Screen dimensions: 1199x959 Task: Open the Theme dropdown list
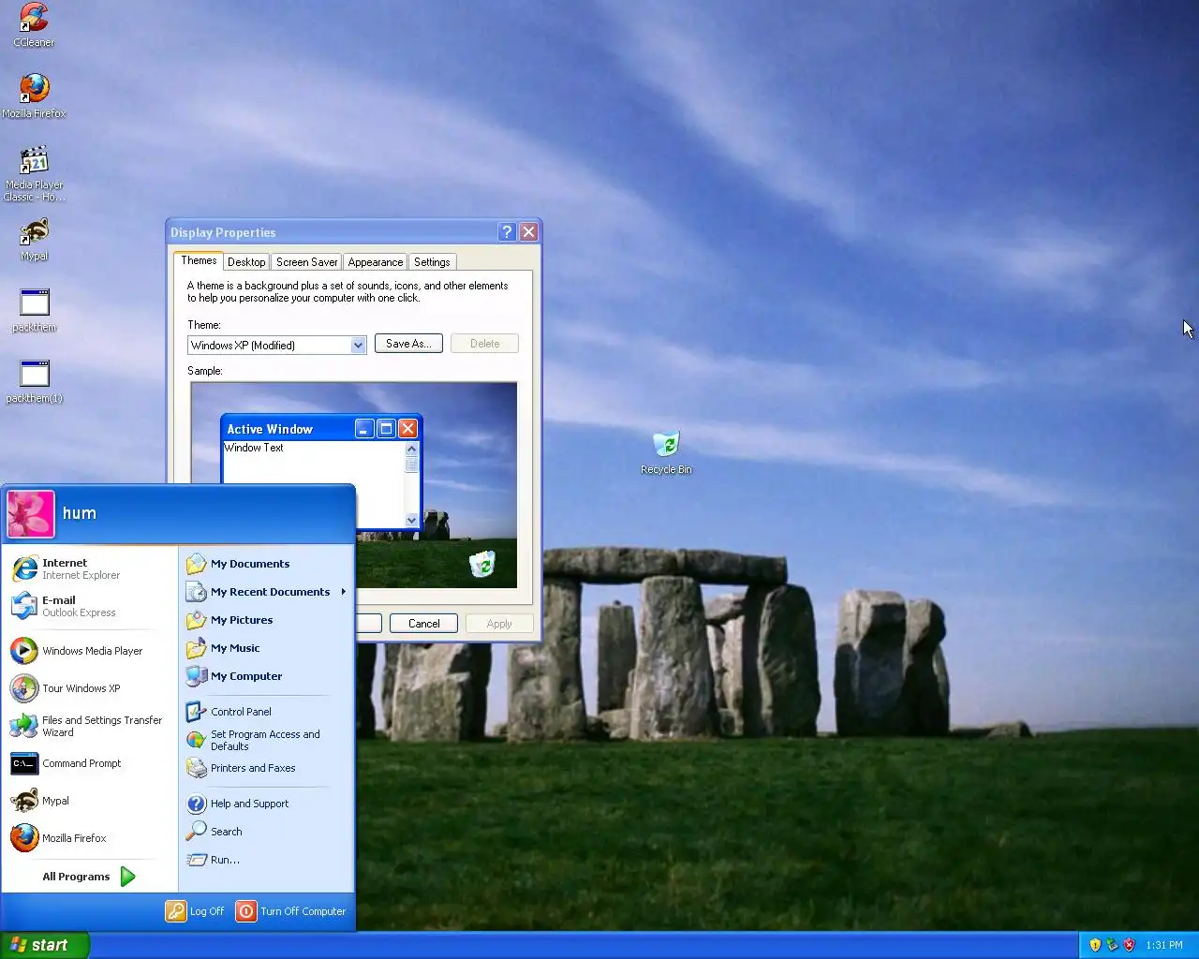tap(358, 345)
